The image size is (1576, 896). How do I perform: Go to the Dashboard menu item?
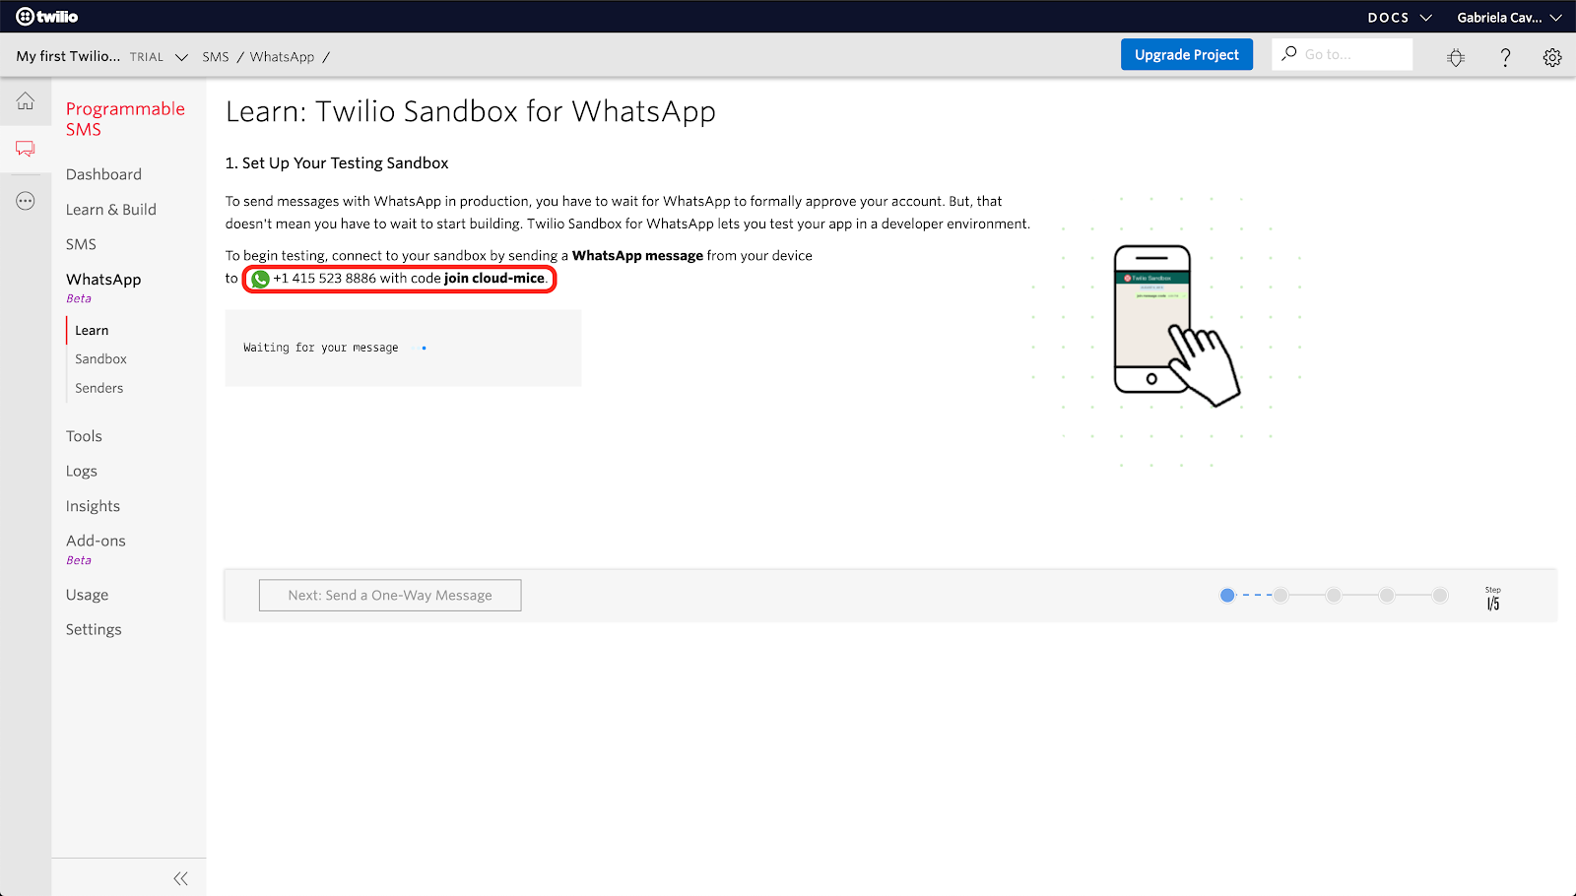click(x=103, y=174)
